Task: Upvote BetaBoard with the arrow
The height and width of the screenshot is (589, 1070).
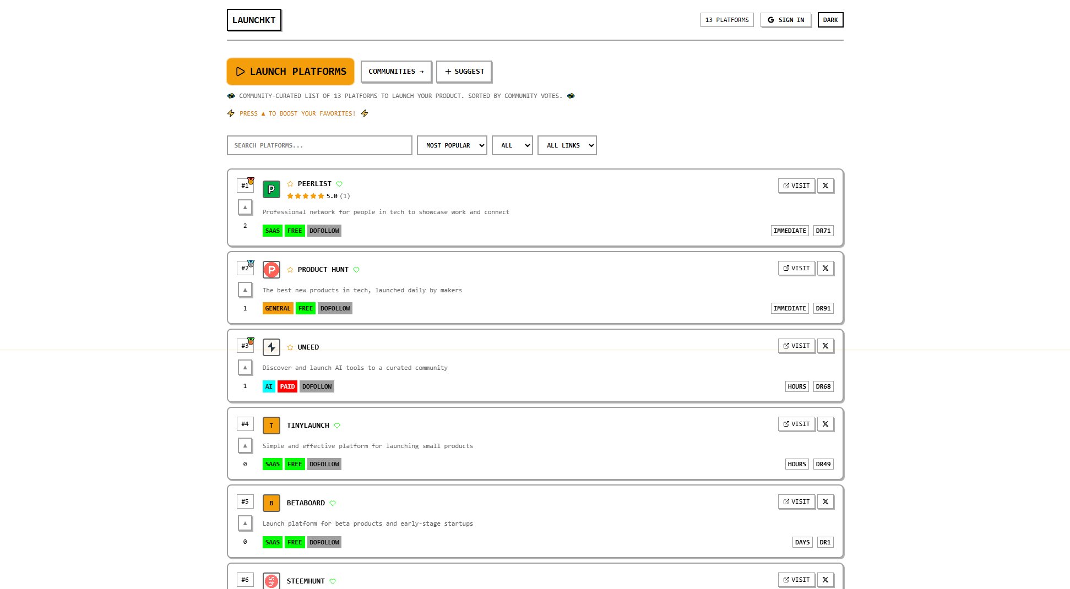Action: point(245,523)
